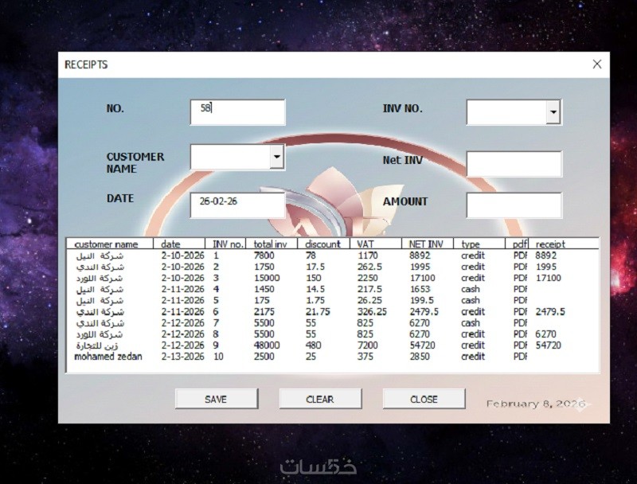637x484 pixels.
Task: Open the INV NO. dropdown arrow
Action: [553, 112]
